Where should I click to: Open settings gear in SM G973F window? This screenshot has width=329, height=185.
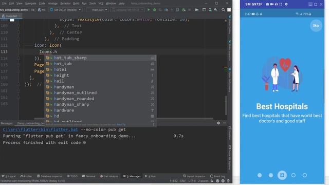pyautogui.click(x=286, y=4)
